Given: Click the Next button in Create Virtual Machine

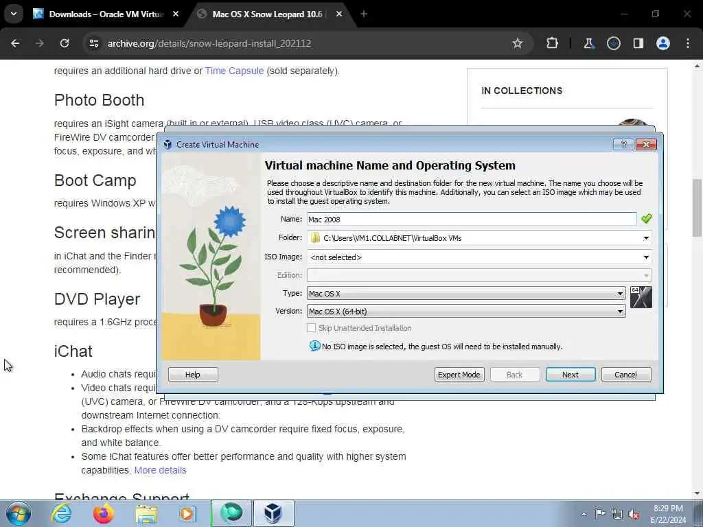Looking at the screenshot, I should tap(571, 374).
